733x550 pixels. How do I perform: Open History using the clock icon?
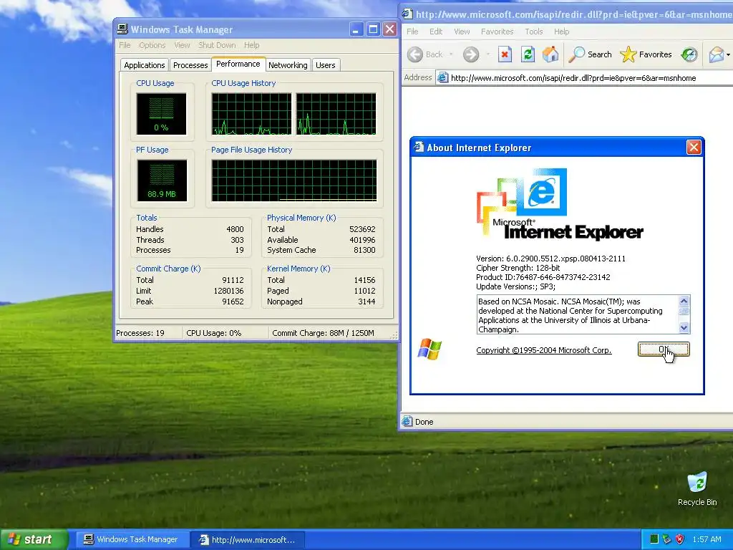point(689,54)
